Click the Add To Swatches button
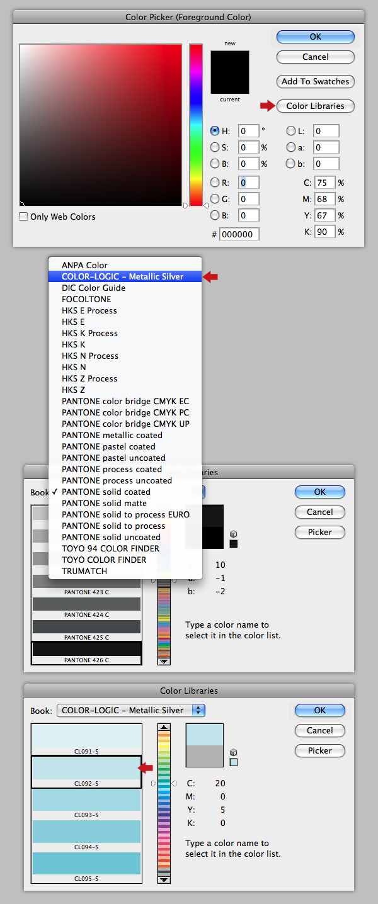 coord(316,81)
